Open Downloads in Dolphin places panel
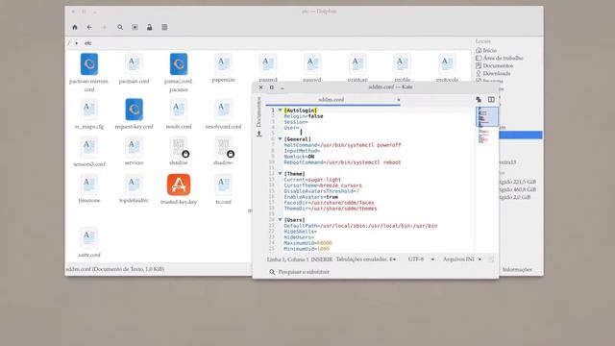 coord(493,73)
